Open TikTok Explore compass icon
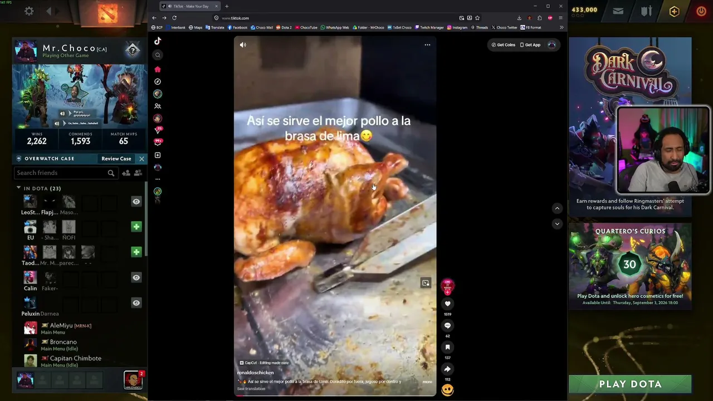 pyautogui.click(x=158, y=81)
